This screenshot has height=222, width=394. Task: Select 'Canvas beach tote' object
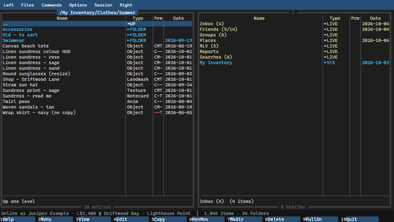click(x=97, y=46)
